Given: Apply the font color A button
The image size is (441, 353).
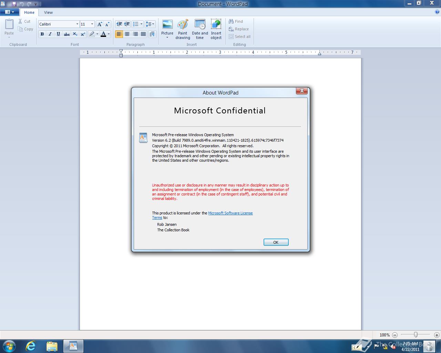Looking at the screenshot, I should [103, 34].
